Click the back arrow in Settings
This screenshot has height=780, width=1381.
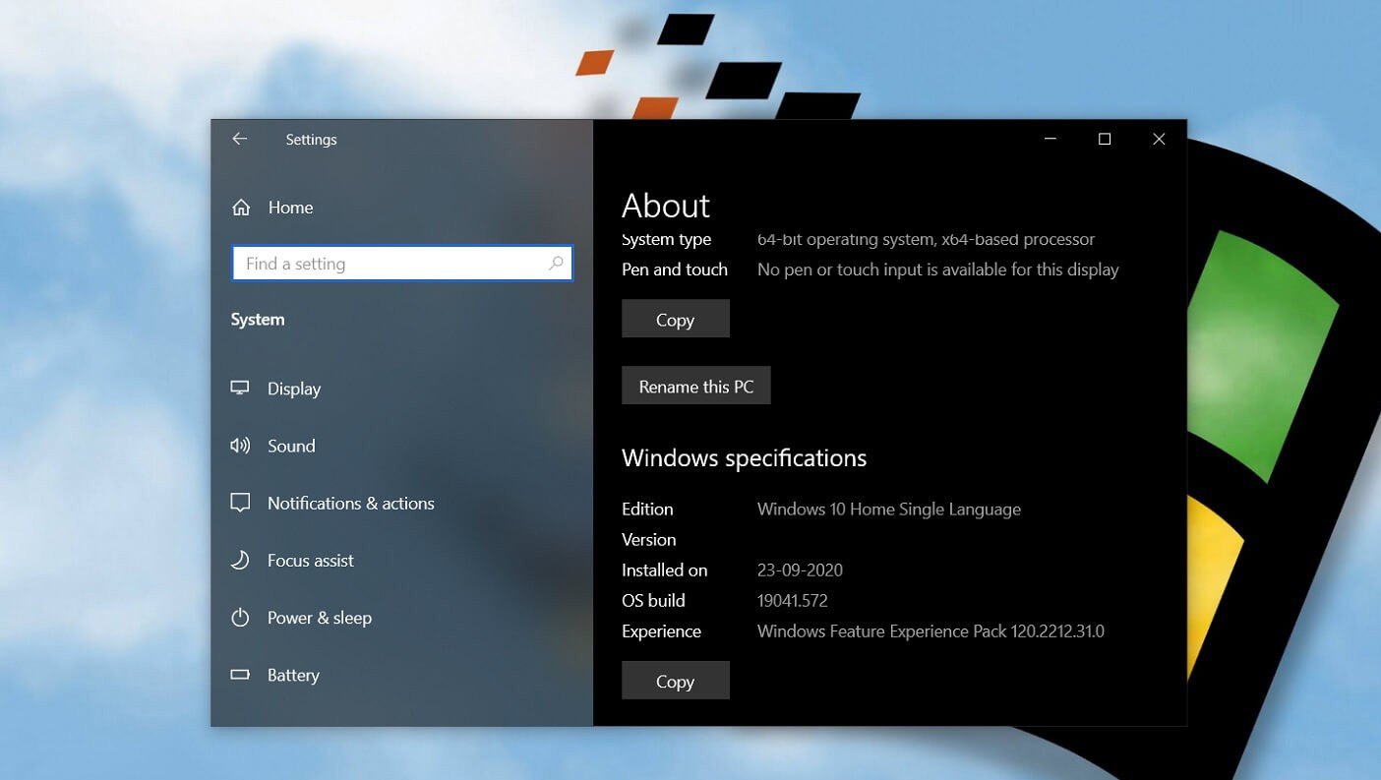[x=239, y=139]
